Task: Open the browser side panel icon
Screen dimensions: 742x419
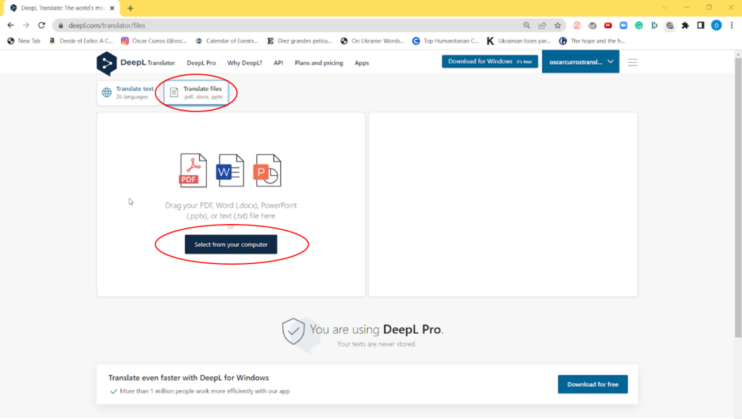Action: pos(701,25)
